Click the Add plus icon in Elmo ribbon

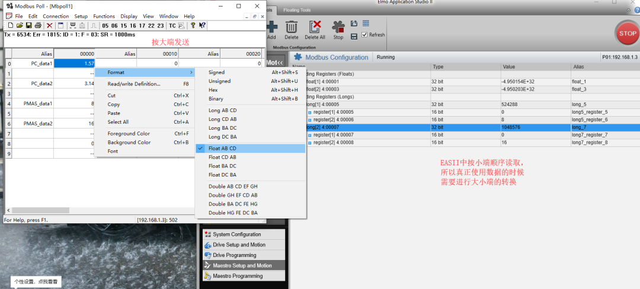[272, 27]
